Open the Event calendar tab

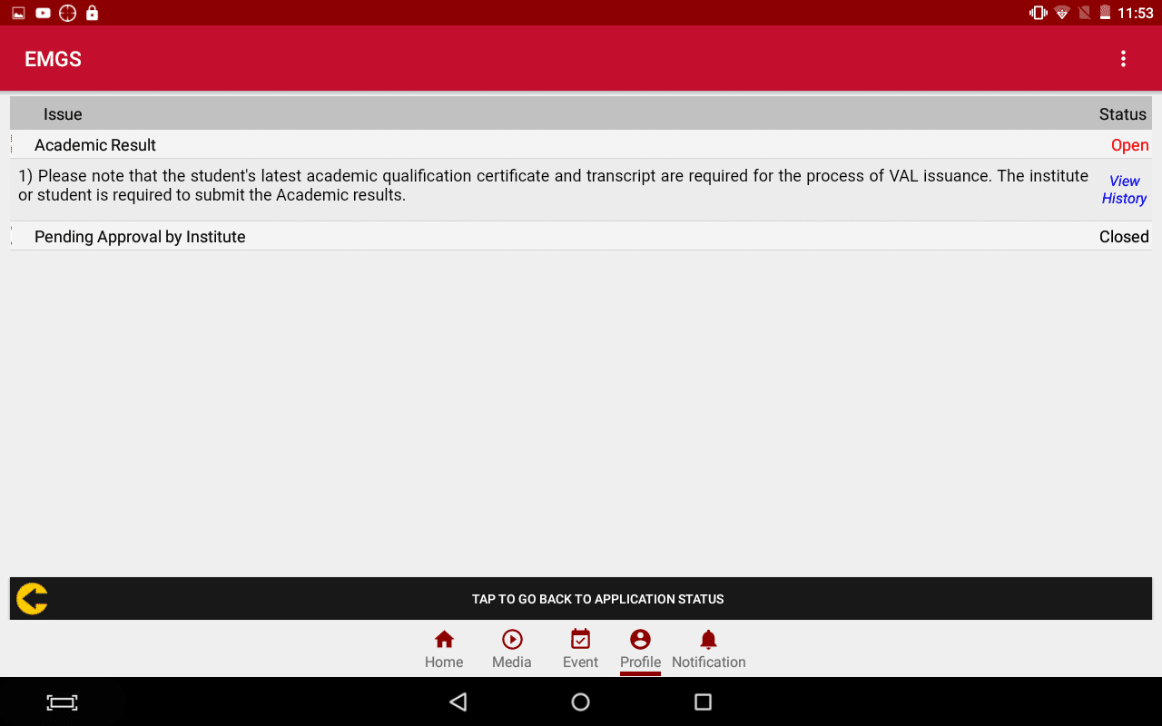pos(580,649)
